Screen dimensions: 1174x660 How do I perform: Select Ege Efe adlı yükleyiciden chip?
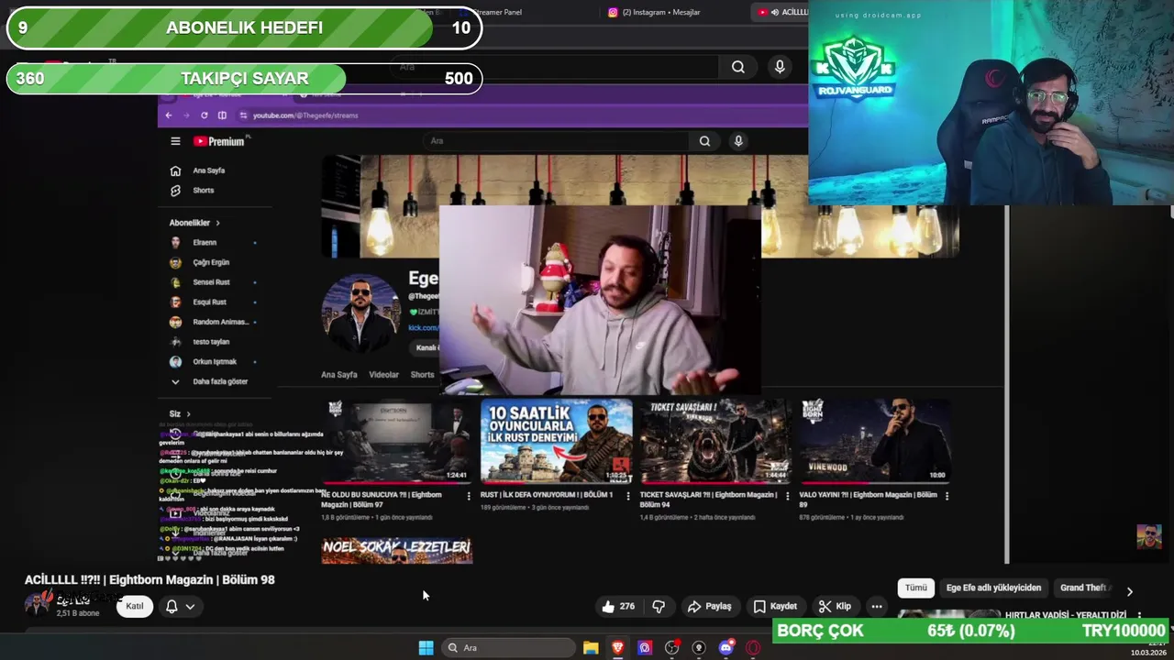(x=993, y=588)
